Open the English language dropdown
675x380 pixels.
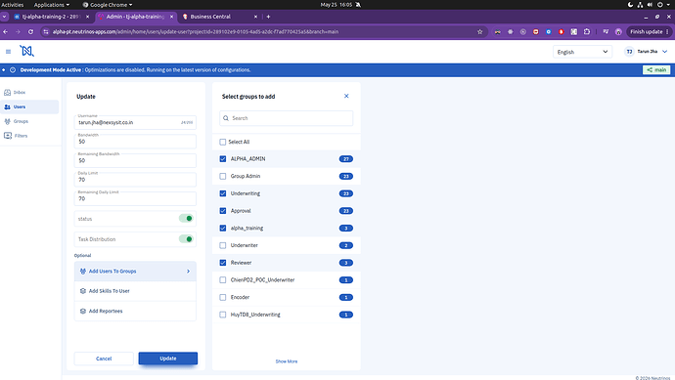point(582,52)
